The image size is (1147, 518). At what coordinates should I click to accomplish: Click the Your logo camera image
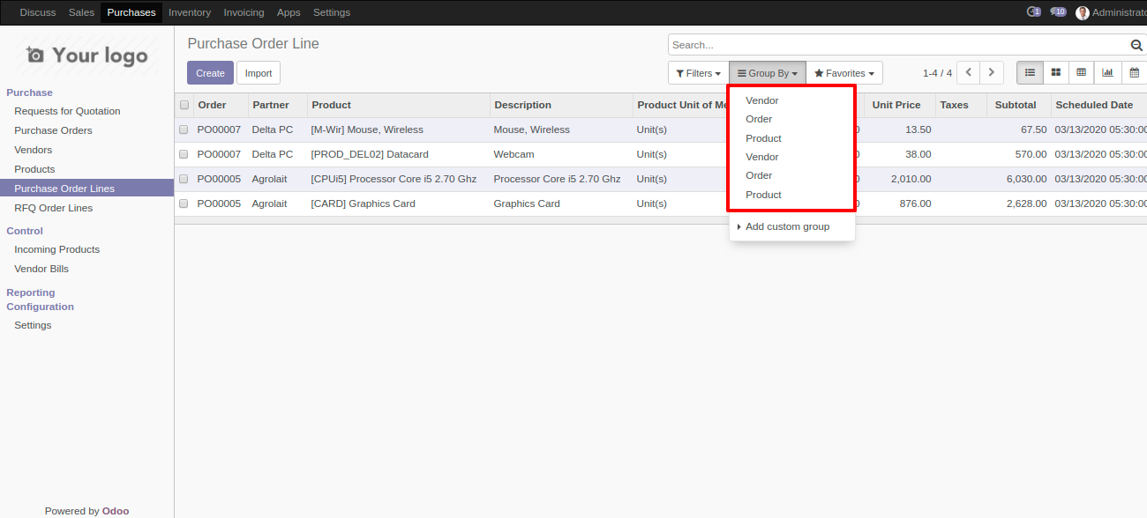pyautogui.click(x=86, y=55)
